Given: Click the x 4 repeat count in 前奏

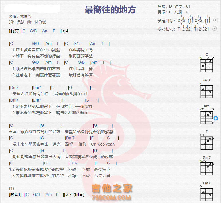Looking at the screenshot, I should tap(65, 31).
